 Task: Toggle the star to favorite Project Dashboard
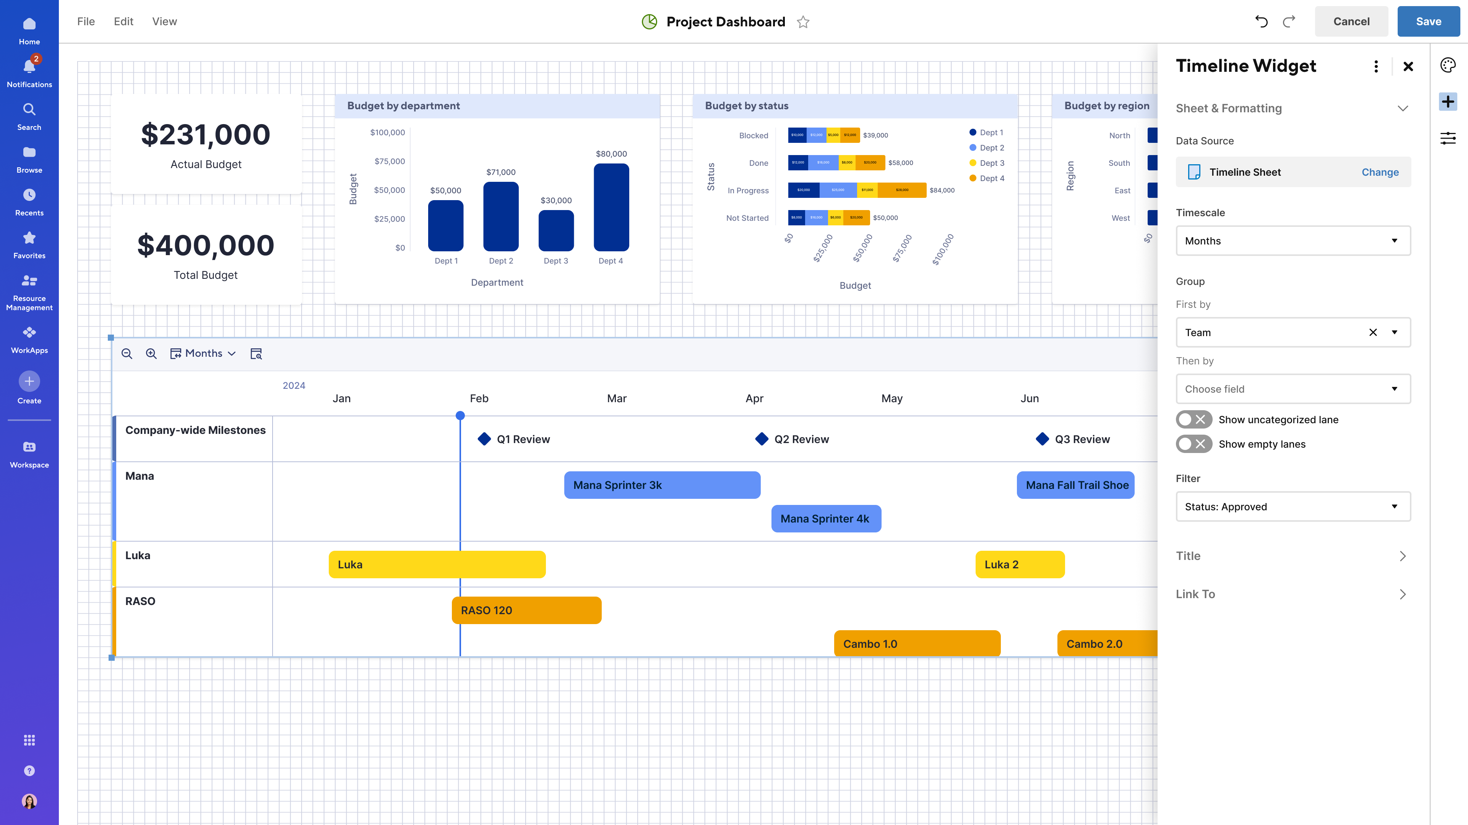[x=803, y=22]
